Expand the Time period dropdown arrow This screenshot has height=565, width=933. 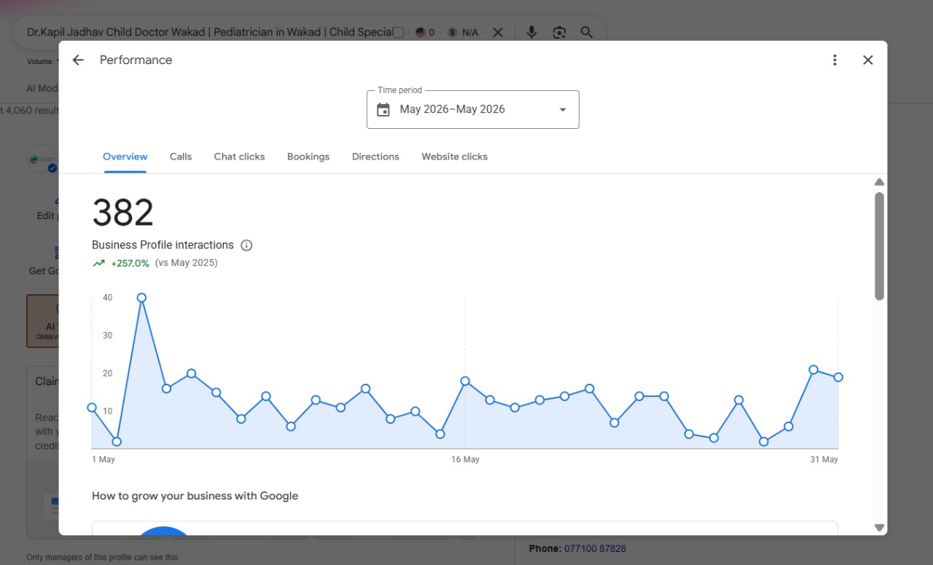[x=562, y=110]
